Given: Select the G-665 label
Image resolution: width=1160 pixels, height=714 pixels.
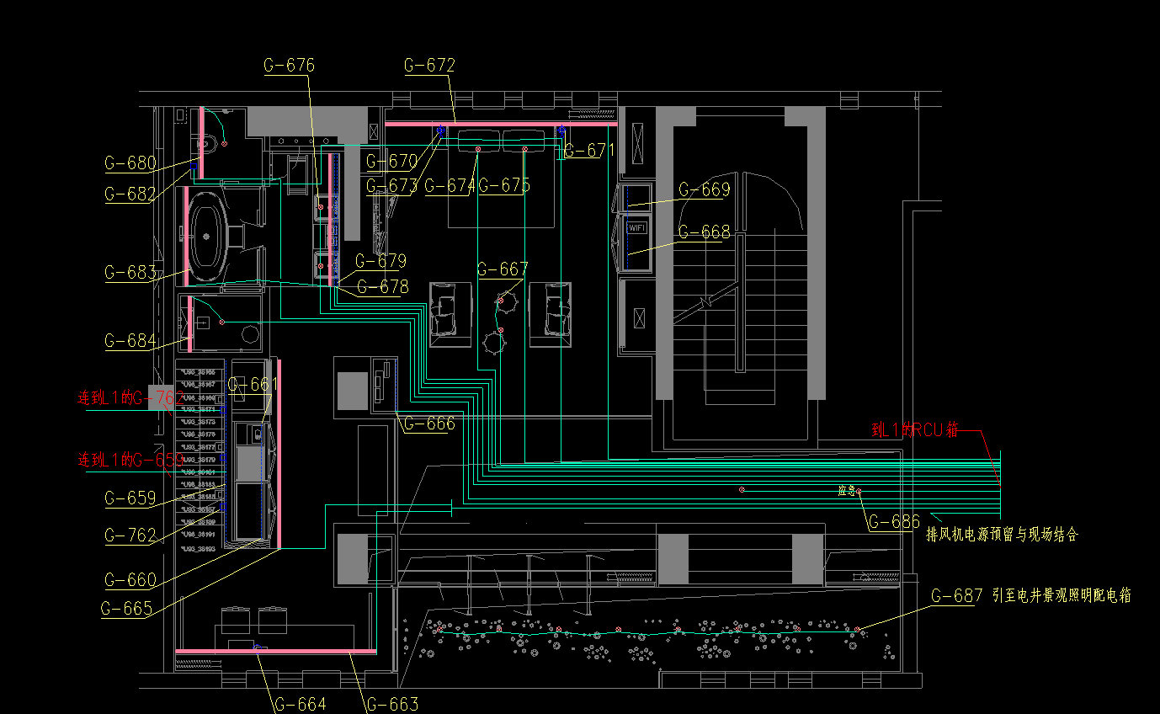Looking at the screenshot, I should (127, 609).
